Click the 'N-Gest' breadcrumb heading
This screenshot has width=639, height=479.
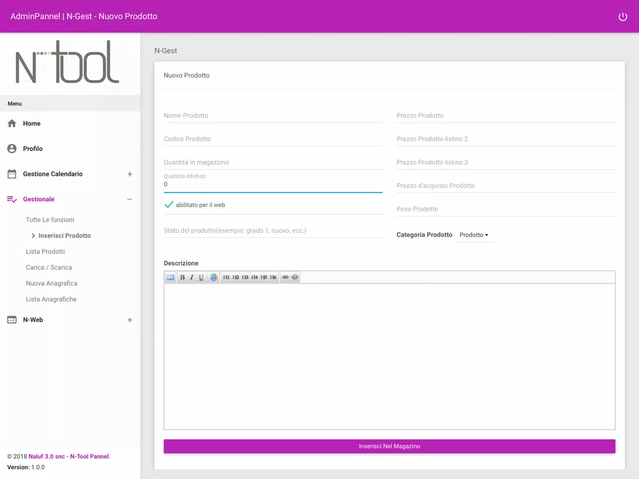pyautogui.click(x=165, y=51)
